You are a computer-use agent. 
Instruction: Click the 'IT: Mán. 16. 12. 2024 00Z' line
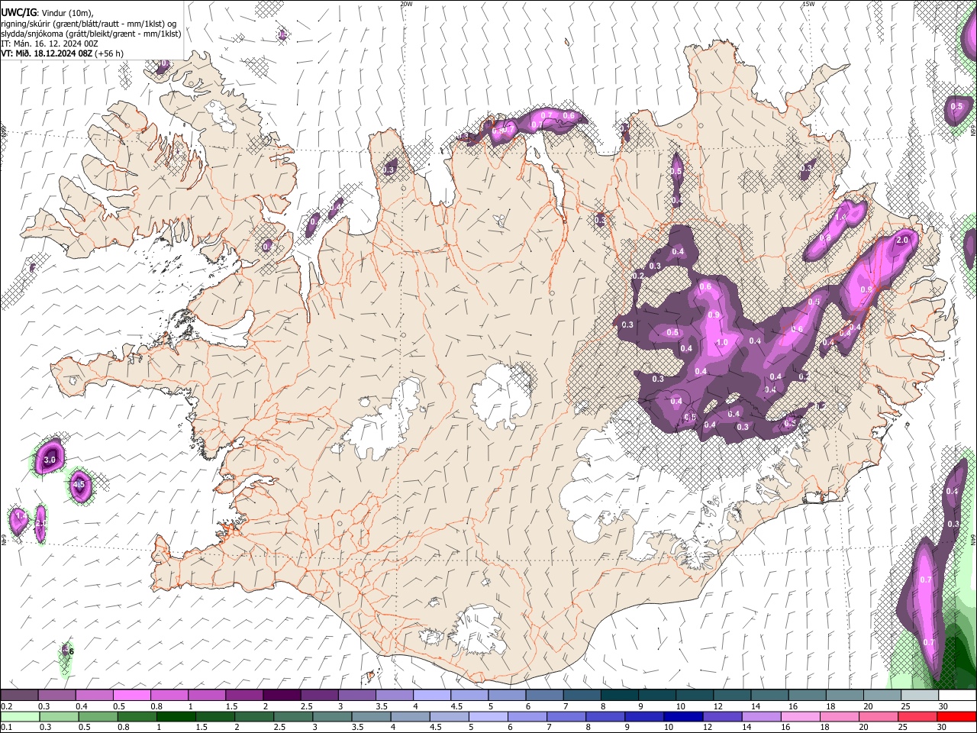(x=50, y=44)
